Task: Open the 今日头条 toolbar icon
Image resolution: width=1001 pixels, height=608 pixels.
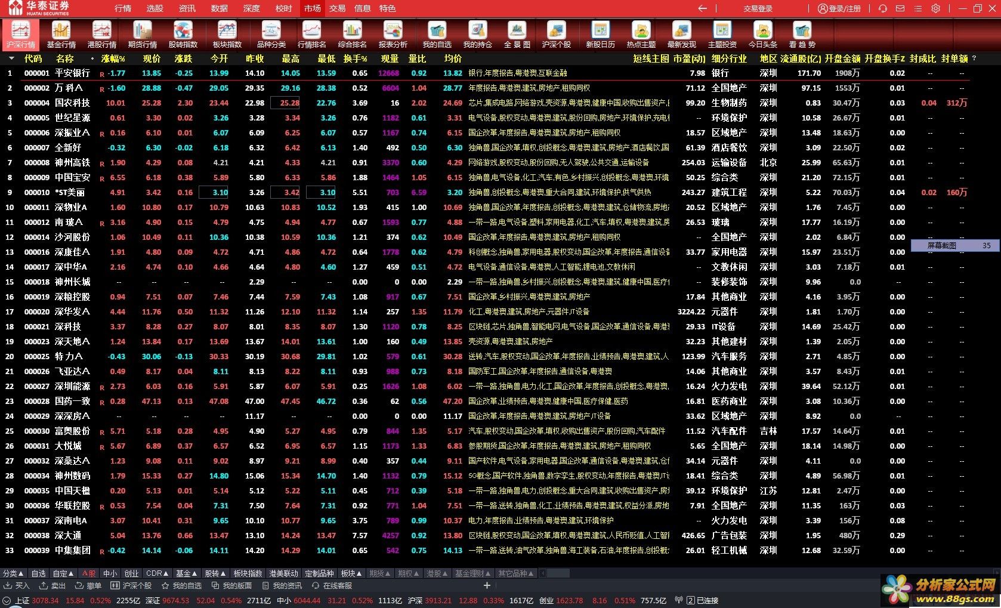Action: pyautogui.click(x=763, y=35)
